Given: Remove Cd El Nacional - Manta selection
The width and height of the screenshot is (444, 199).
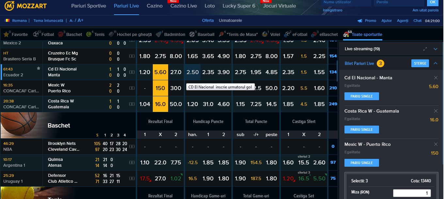Looking at the screenshot, I should pyautogui.click(x=436, y=78).
